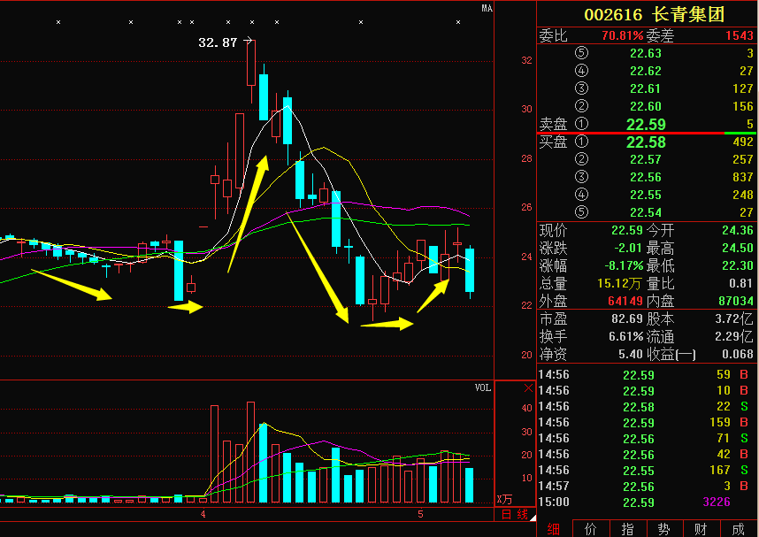Select the leftmost yellow arrow sloping downward
Screen dimensions: 759x537
[71, 282]
